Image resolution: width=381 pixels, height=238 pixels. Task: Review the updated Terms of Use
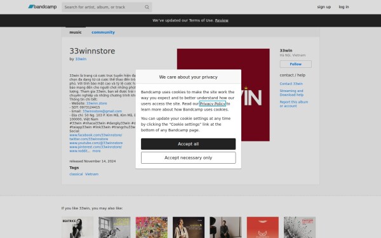point(222,20)
